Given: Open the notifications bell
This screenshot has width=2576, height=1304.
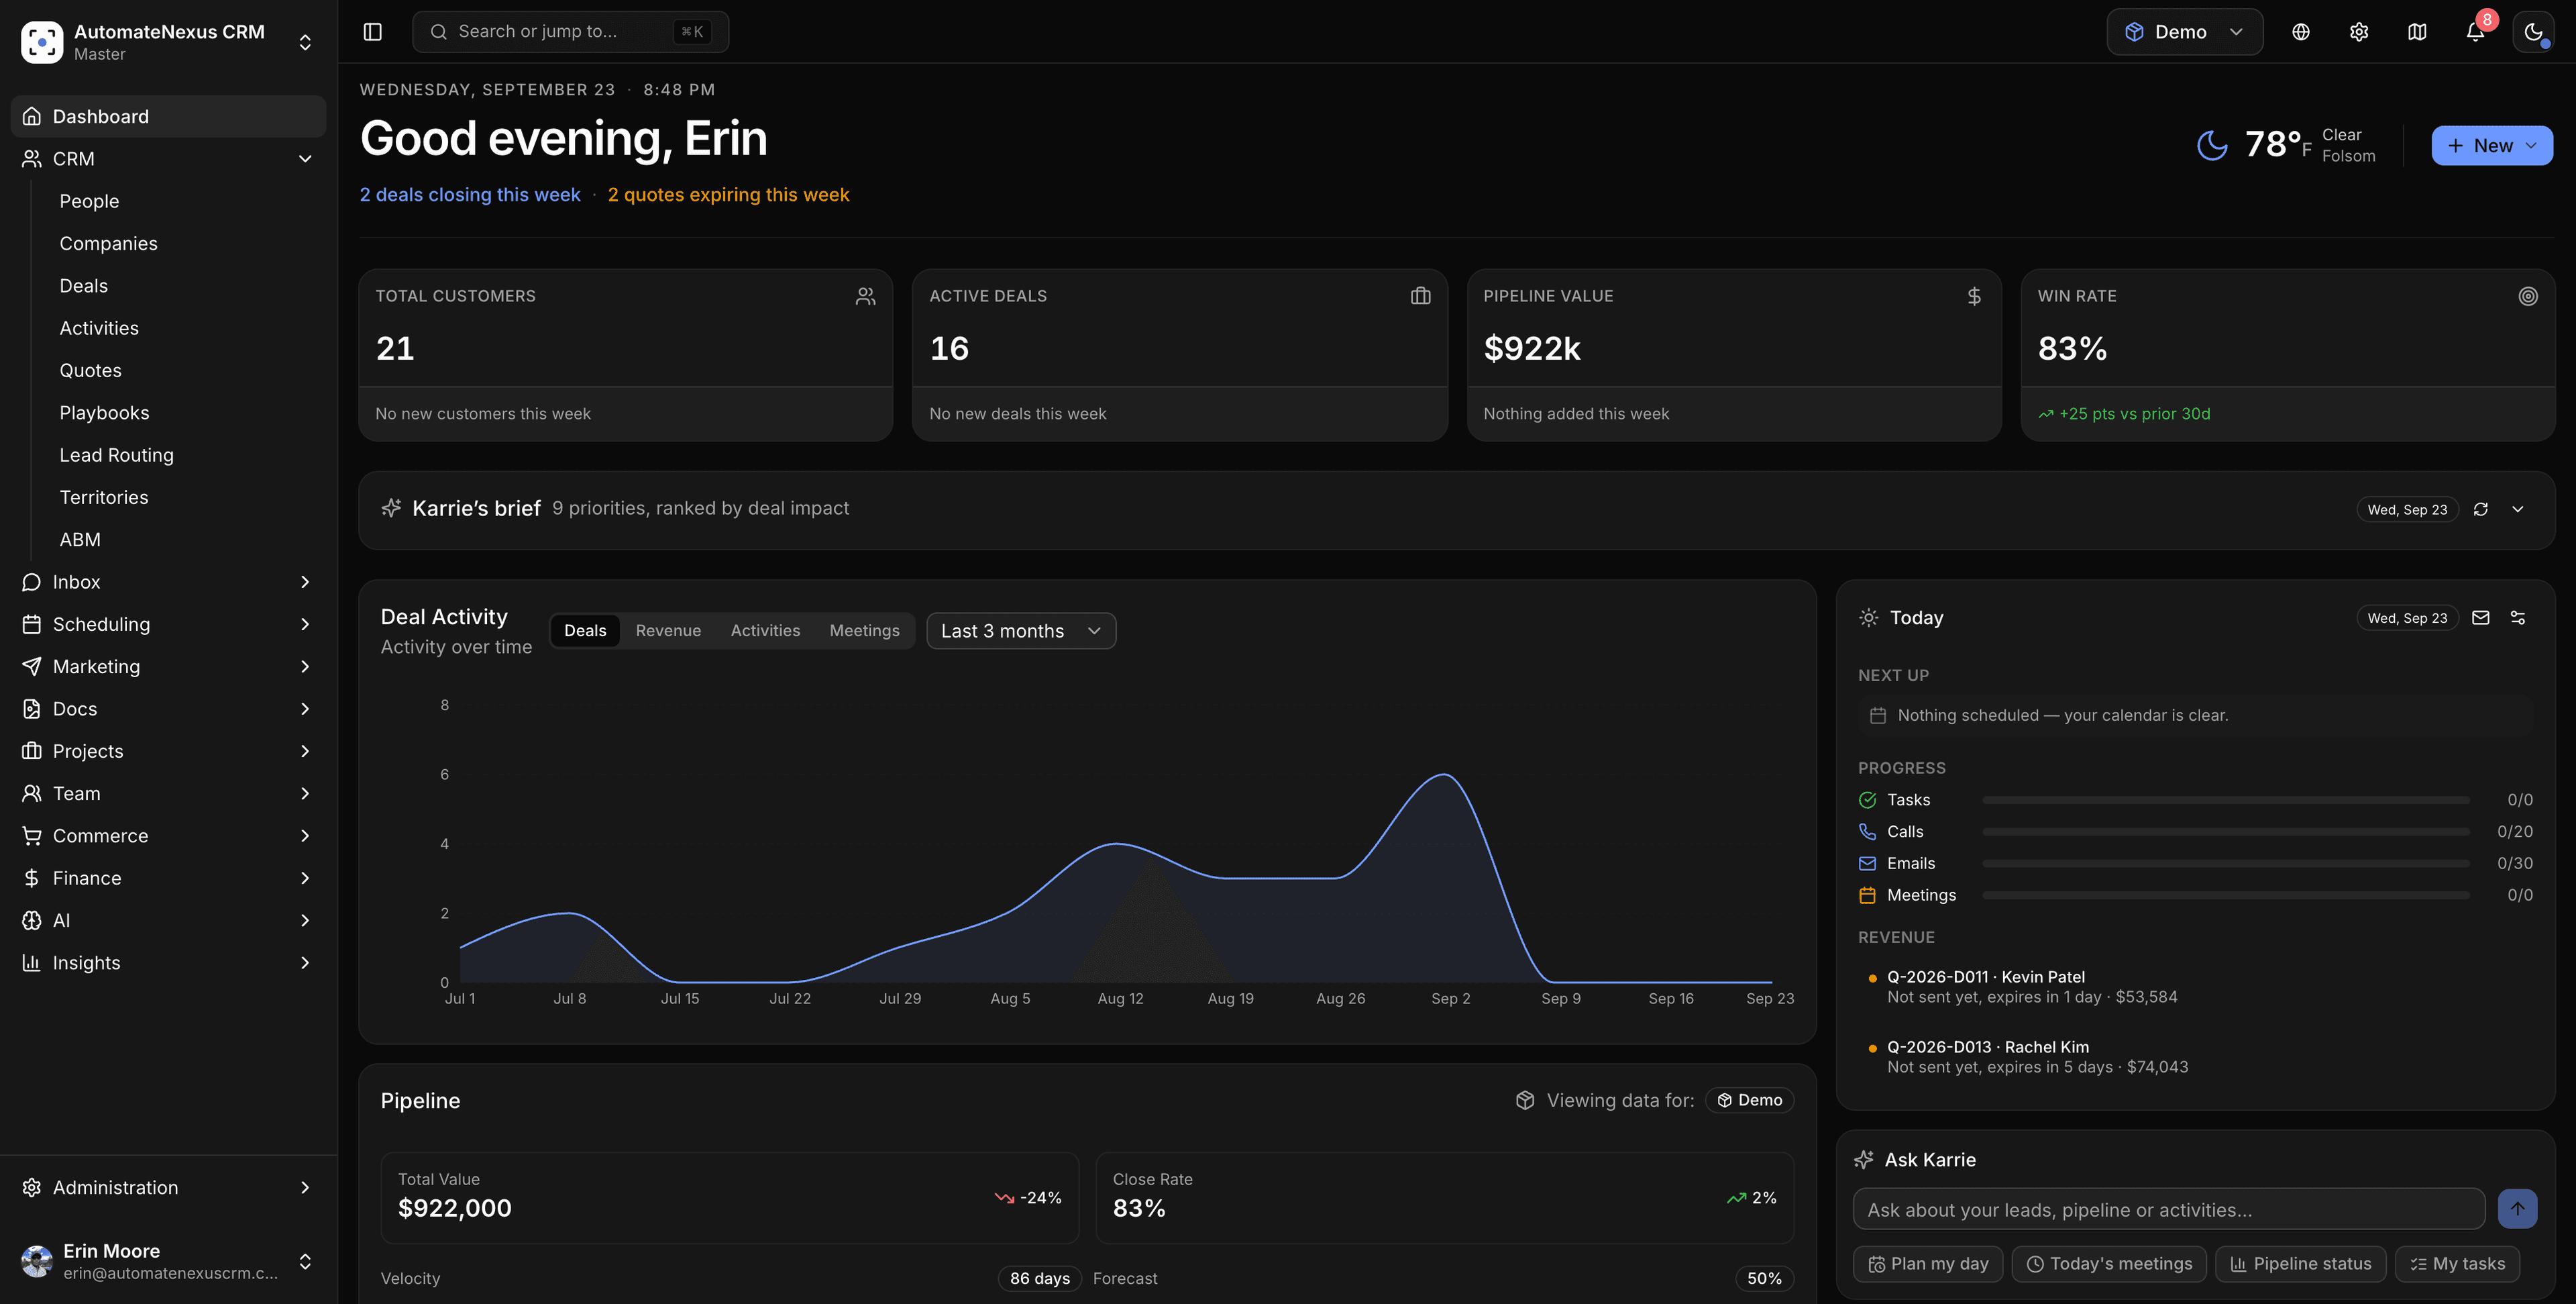Looking at the screenshot, I should pos(2475,32).
